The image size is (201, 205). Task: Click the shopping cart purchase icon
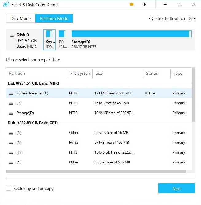point(132,5)
